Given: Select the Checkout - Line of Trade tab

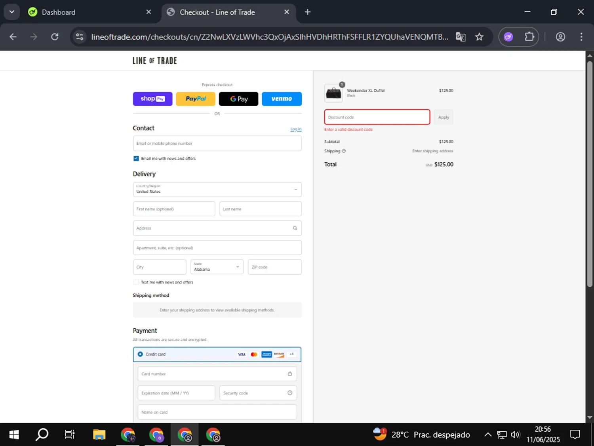Looking at the screenshot, I should [228, 12].
